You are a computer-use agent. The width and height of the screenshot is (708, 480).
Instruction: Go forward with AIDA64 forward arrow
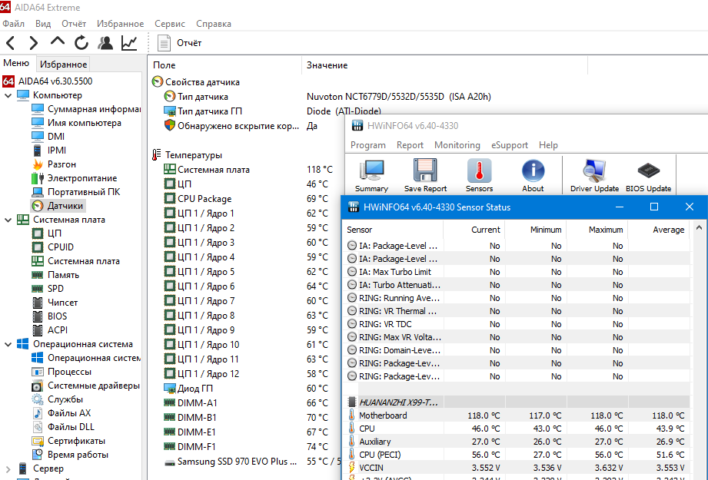[x=33, y=43]
